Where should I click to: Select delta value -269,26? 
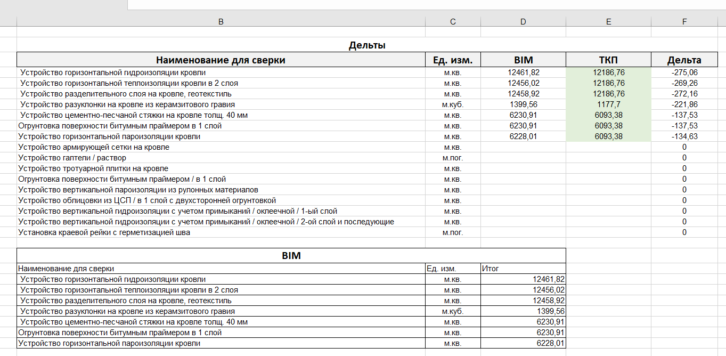coord(684,83)
